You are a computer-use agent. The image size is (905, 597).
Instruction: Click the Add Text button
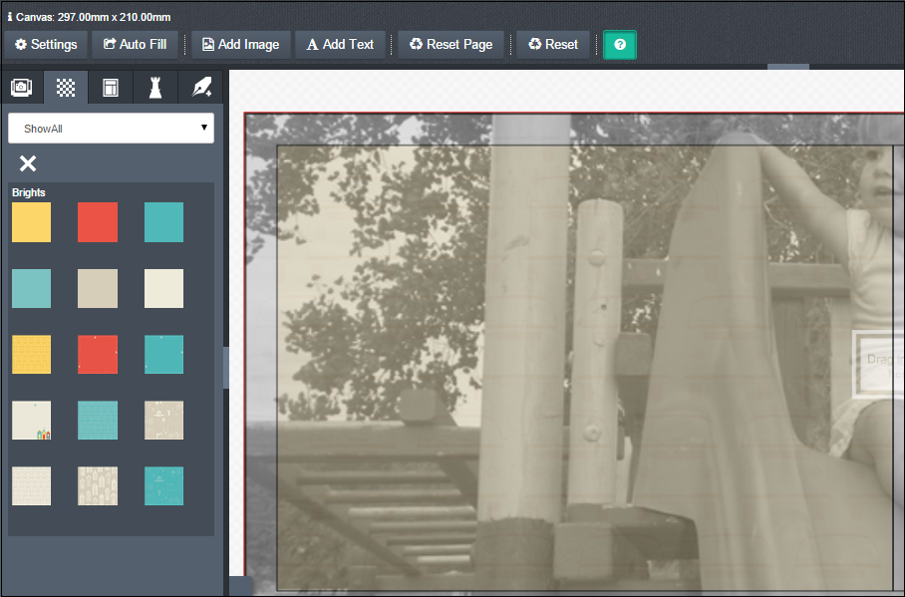pyautogui.click(x=340, y=45)
